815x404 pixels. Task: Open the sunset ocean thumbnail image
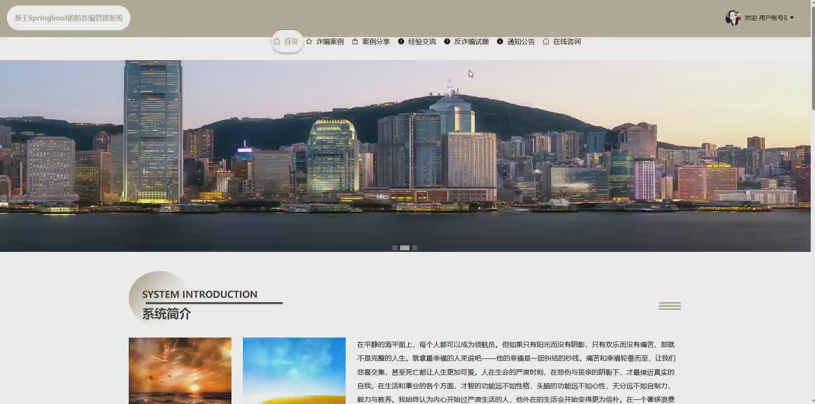tap(179, 370)
